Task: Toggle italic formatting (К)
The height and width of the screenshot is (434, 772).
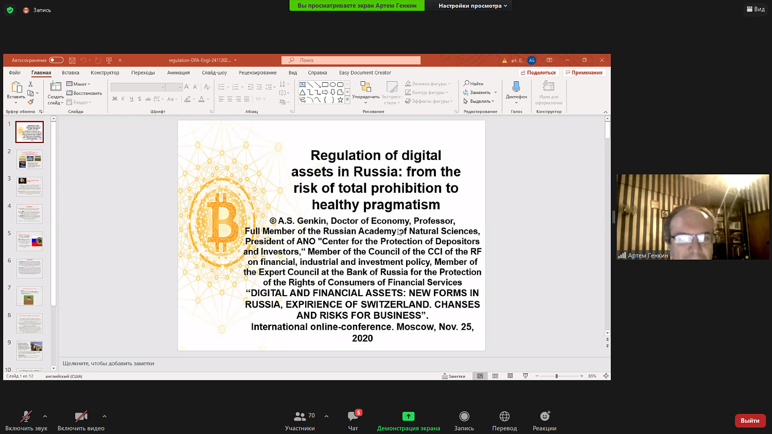Action: click(123, 99)
